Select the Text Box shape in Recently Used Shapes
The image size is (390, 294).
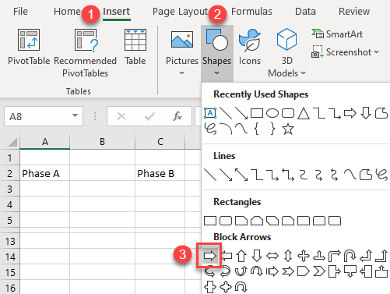click(x=210, y=113)
